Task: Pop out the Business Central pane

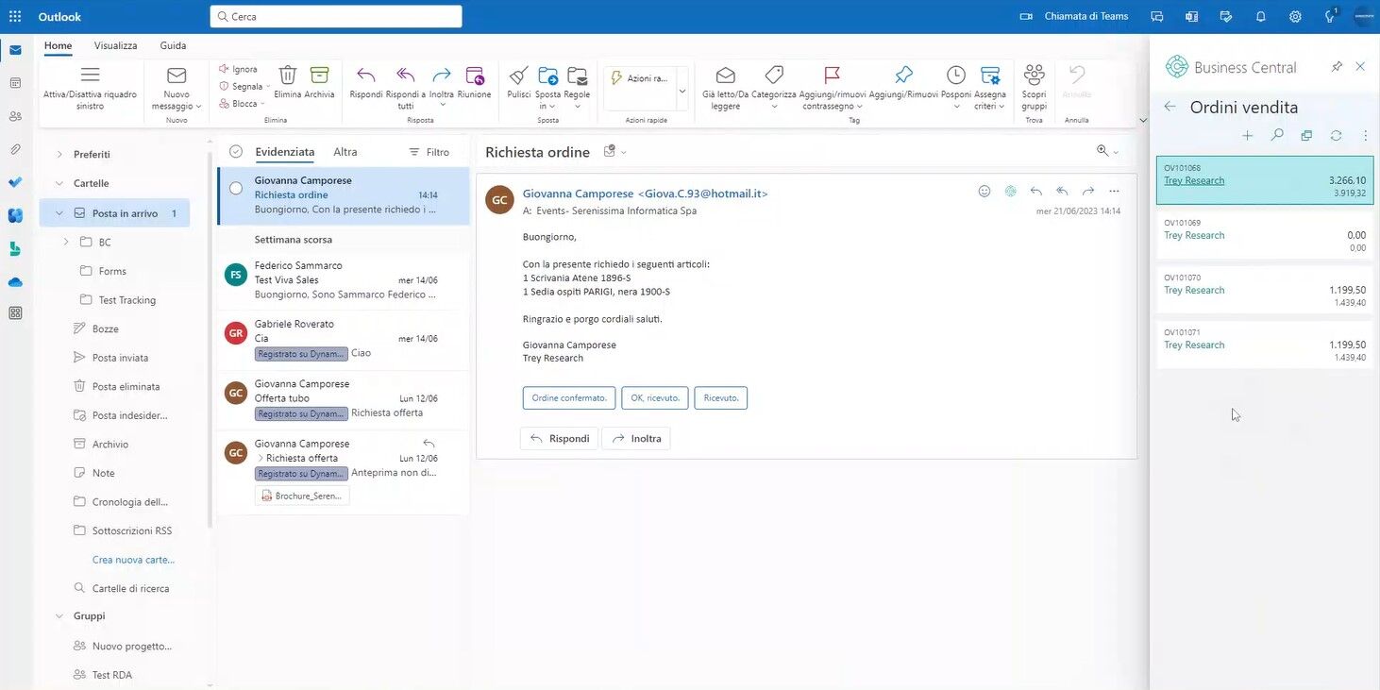Action: 1306,135
